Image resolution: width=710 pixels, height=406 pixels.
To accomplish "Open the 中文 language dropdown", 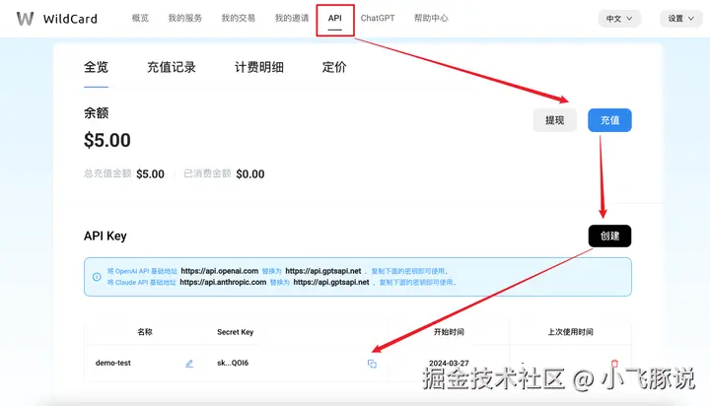I will [619, 19].
